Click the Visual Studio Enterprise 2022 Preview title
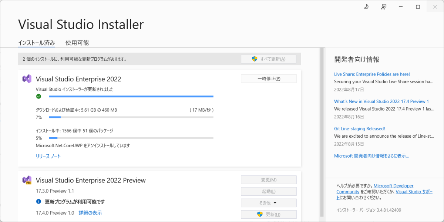The height and width of the screenshot is (222, 444). [x=91, y=180]
